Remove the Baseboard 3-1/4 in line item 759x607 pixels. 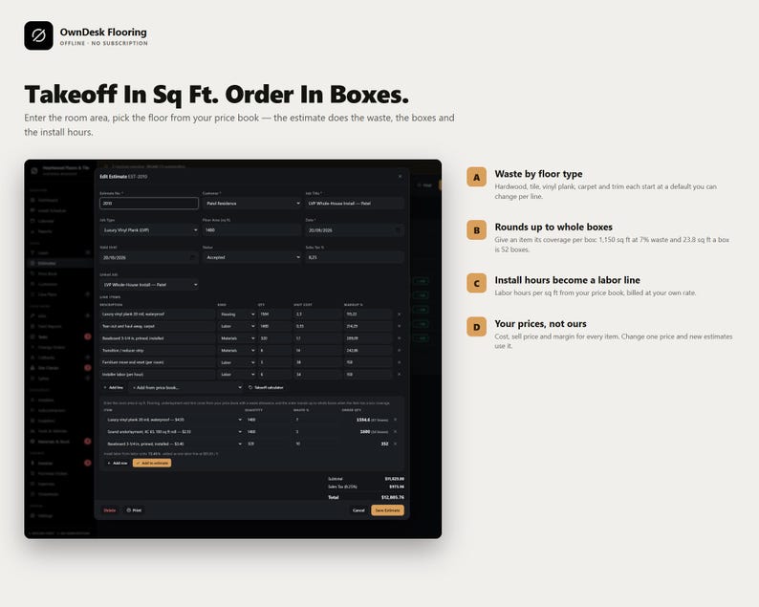coord(399,338)
